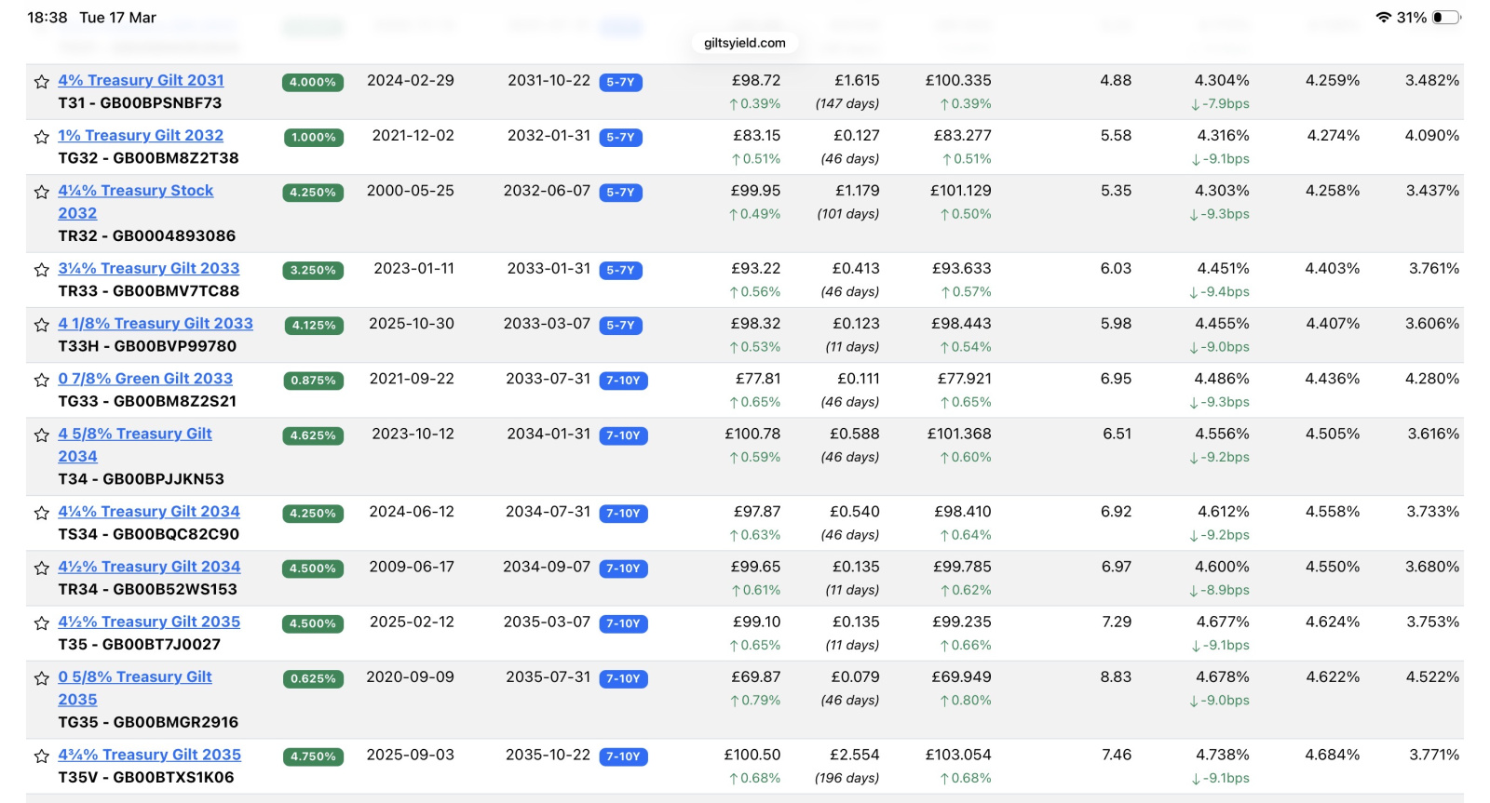Toggle star for 0 5/8% Treasury Gilt 2035
Image resolution: width=1490 pixels, height=803 pixels.
pyautogui.click(x=41, y=678)
